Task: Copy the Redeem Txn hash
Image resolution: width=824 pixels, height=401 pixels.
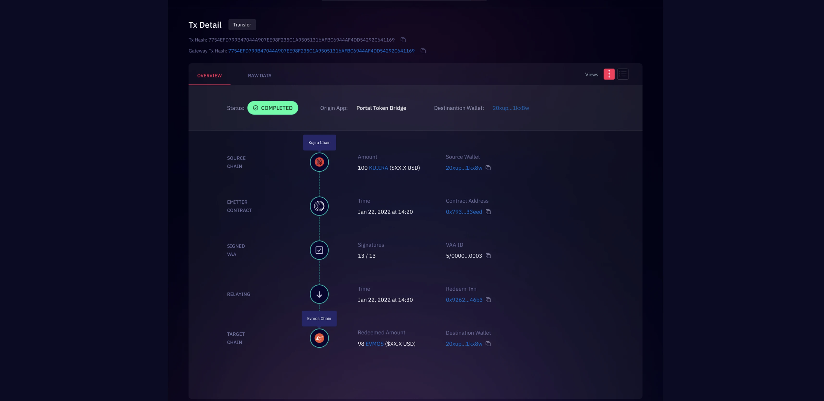Action: tap(488, 300)
